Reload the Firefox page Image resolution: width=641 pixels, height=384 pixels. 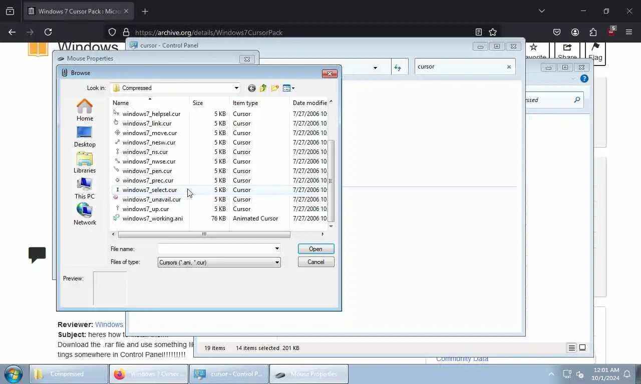point(48,32)
